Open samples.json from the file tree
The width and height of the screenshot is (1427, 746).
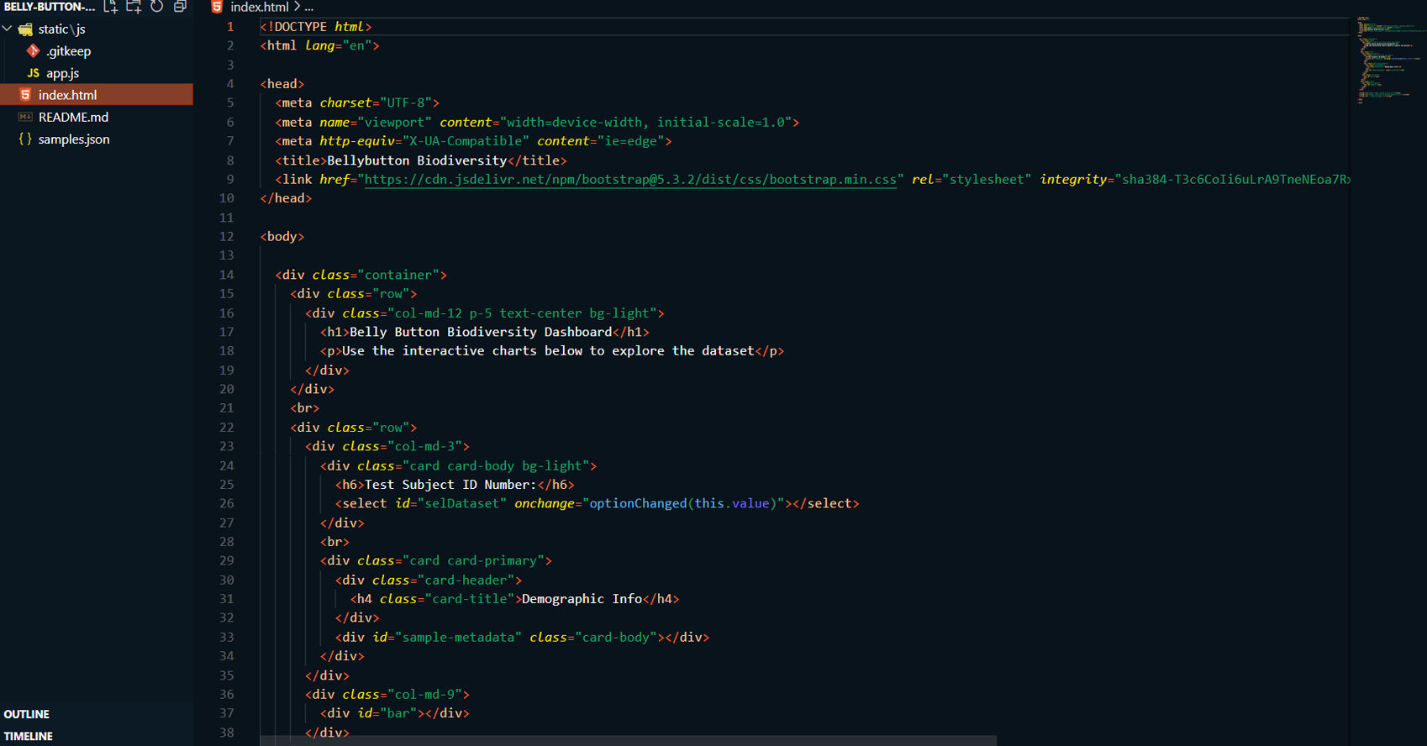(x=74, y=139)
